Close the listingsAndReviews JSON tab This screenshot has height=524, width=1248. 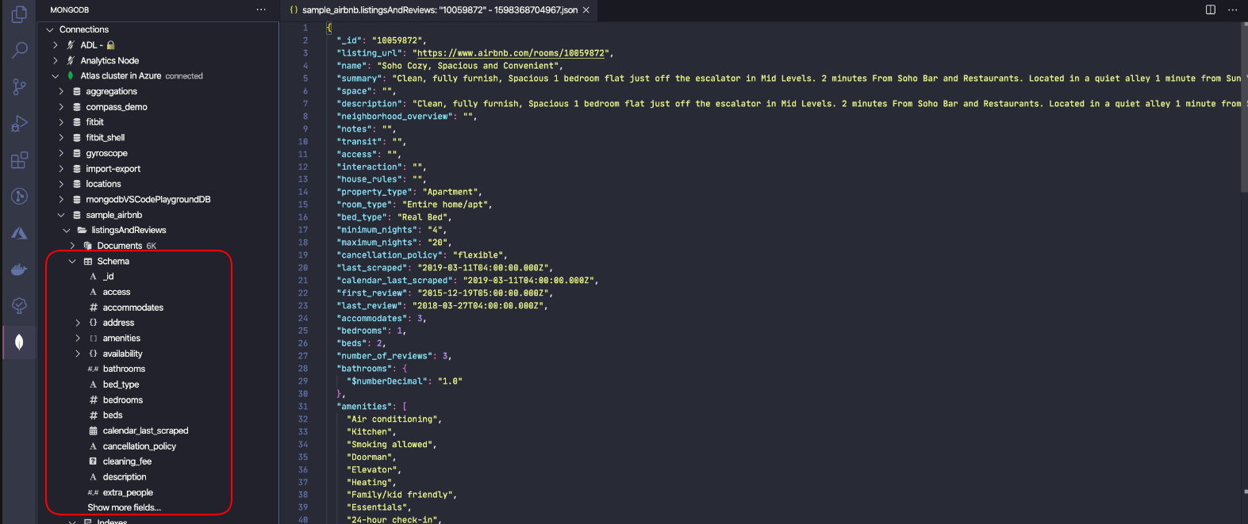tap(586, 10)
